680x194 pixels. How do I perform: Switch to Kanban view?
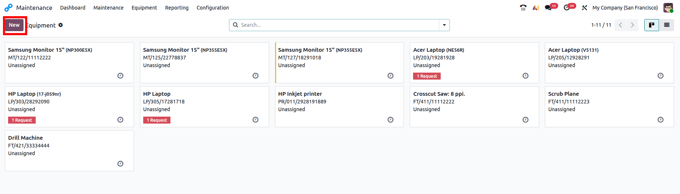click(x=652, y=25)
